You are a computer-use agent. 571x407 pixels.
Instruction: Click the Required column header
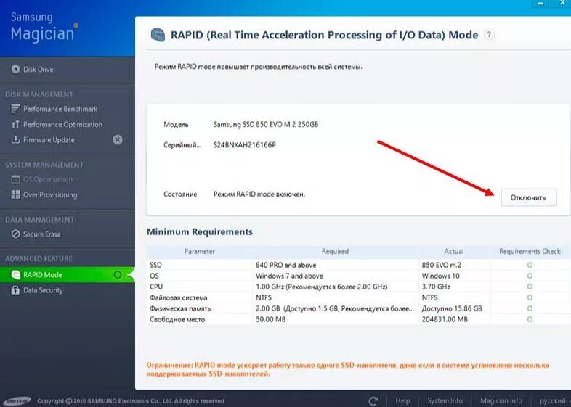coord(335,251)
